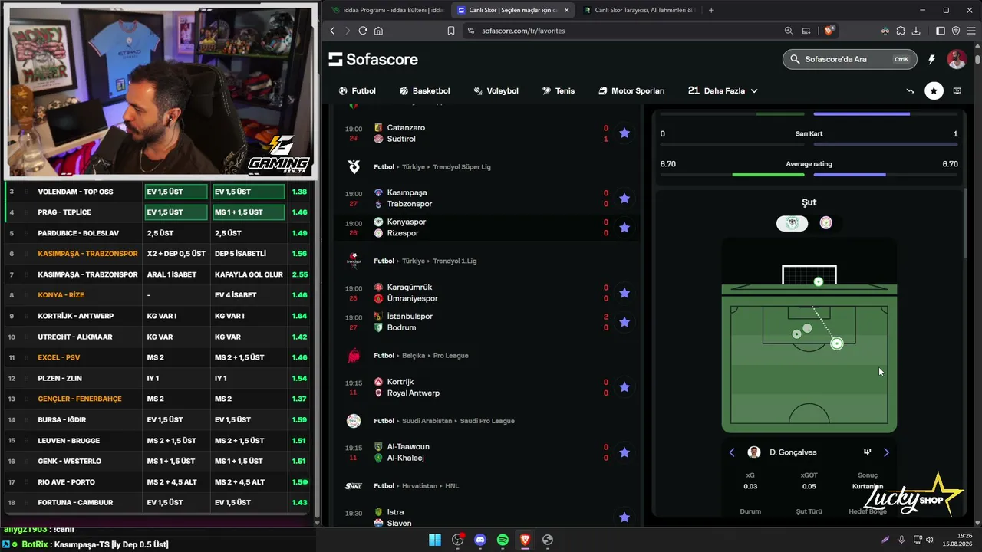This screenshot has width=982, height=552.
Task: Unfavorite the Konyaspor vs Rizespor match
Action: 624,228
